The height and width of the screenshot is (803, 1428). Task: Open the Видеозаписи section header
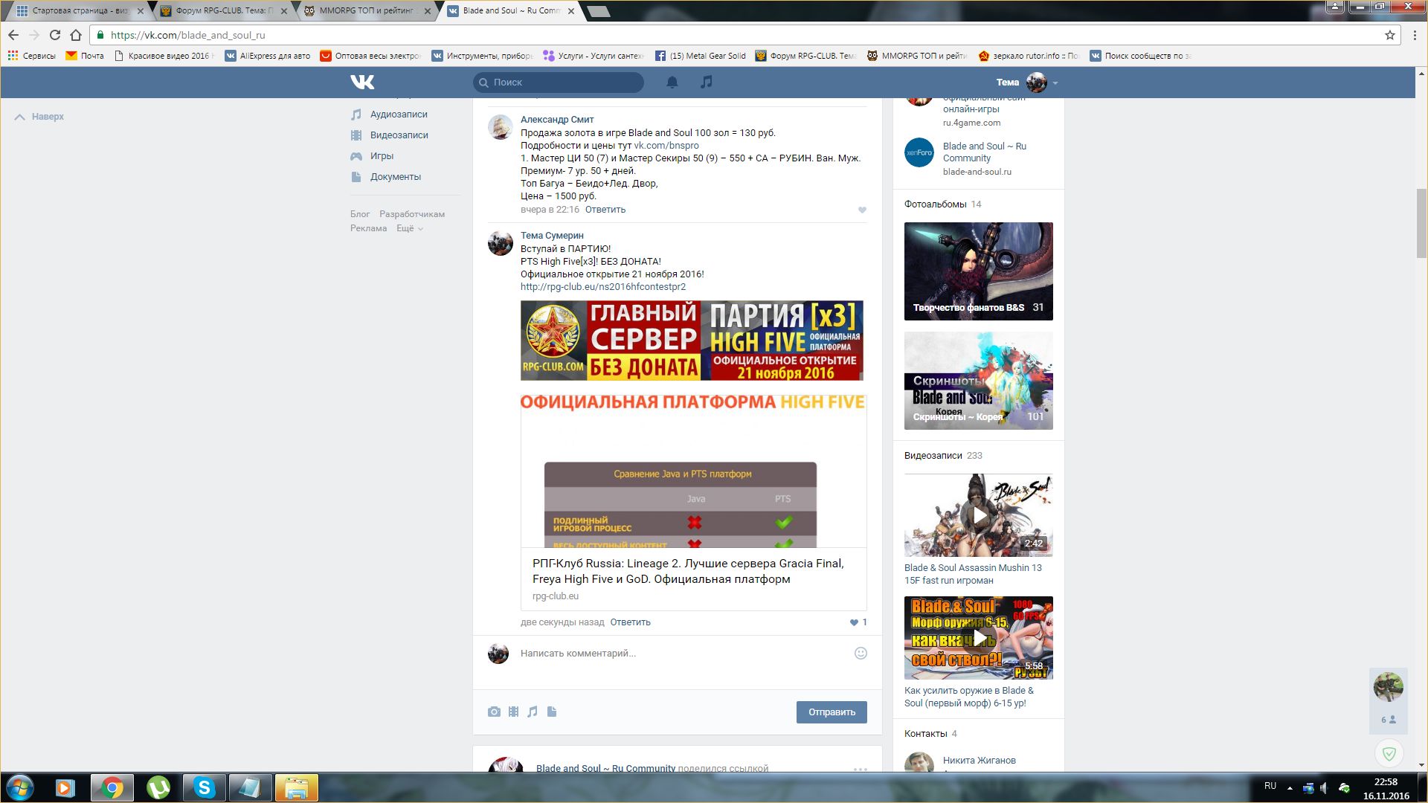(933, 456)
